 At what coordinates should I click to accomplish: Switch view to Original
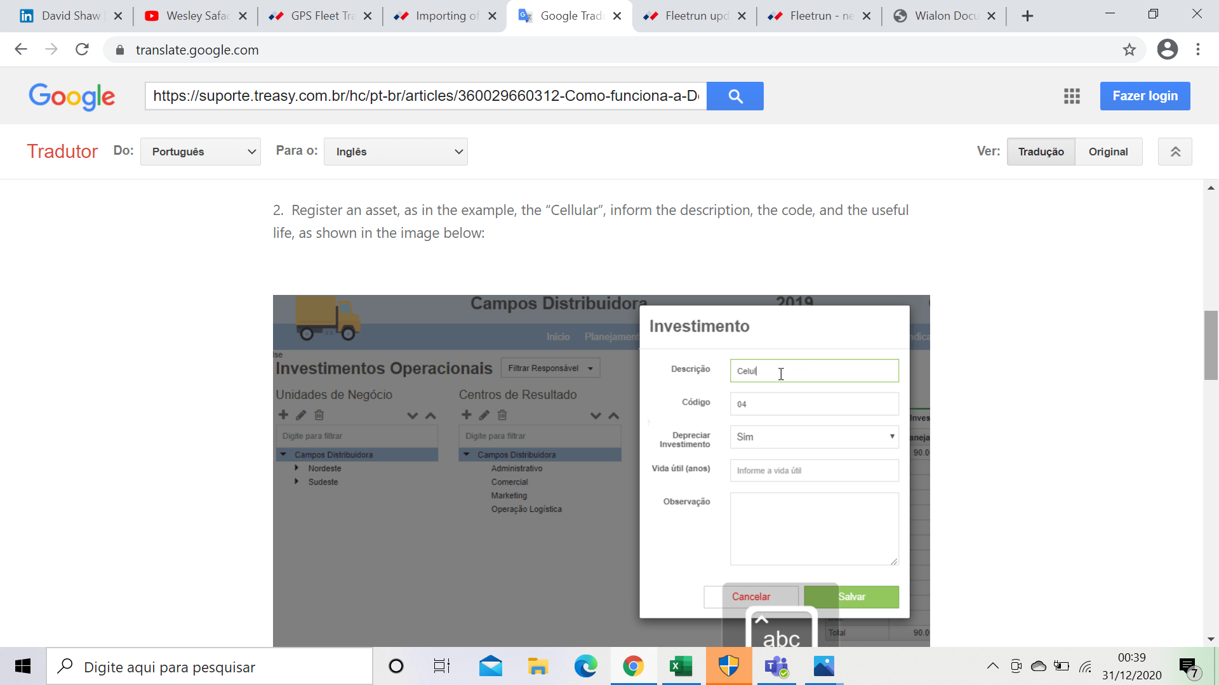click(1108, 152)
